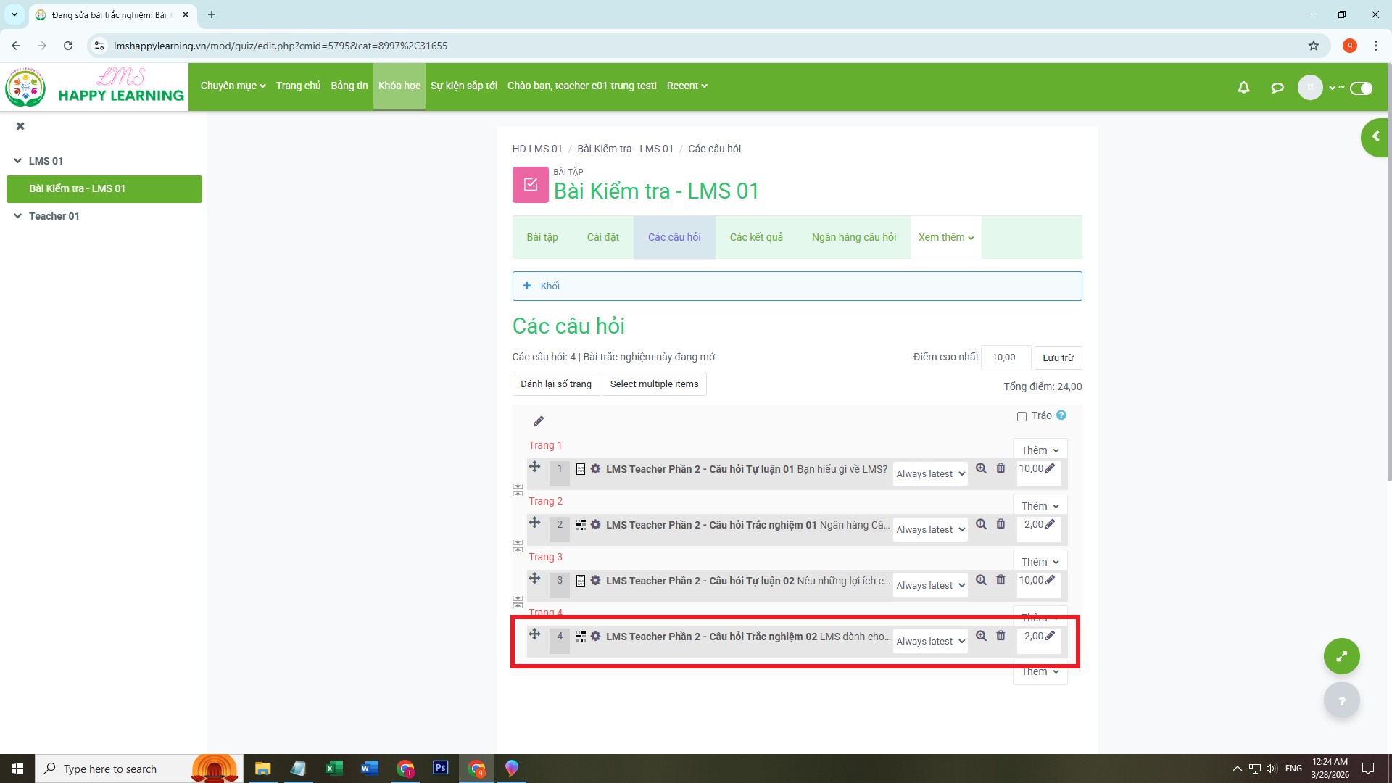The width and height of the screenshot is (1392, 783).
Task: Open the Cài đặt tab
Action: pos(602,237)
